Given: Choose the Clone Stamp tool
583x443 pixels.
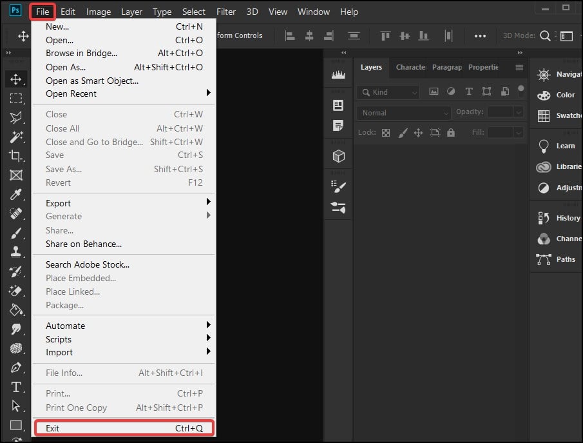Looking at the screenshot, I should [x=16, y=251].
